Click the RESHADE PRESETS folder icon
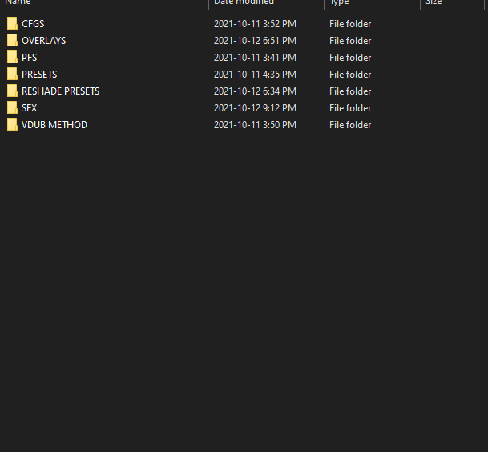The width and height of the screenshot is (488, 452). [x=12, y=91]
